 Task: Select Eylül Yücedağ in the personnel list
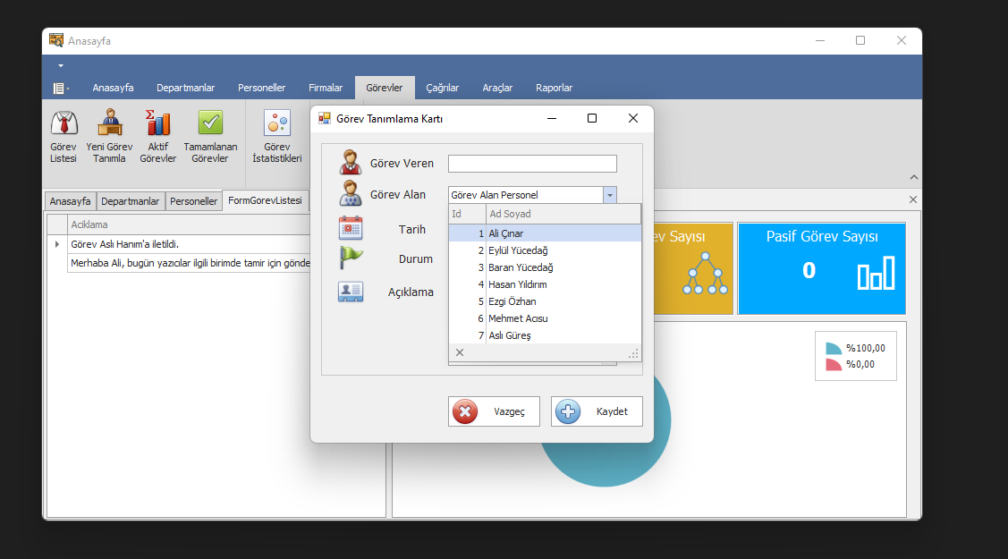pyautogui.click(x=545, y=250)
